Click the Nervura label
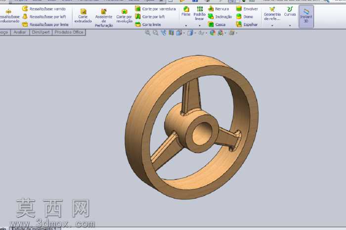Screen dimensions: 346x230 click(x=222, y=9)
